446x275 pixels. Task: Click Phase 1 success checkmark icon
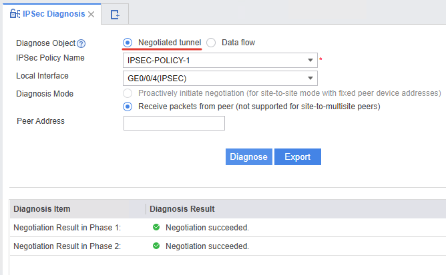(x=156, y=228)
